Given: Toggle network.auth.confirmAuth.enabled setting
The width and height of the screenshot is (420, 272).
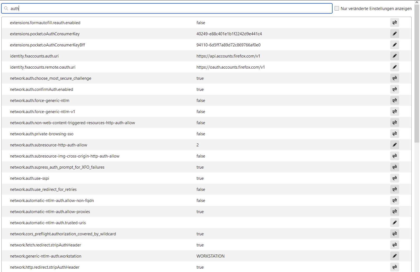Looking at the screenshot, I should pos(394,89).
